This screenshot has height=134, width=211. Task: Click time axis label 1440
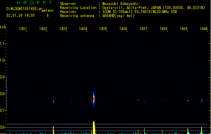click(x=204, y=29)
